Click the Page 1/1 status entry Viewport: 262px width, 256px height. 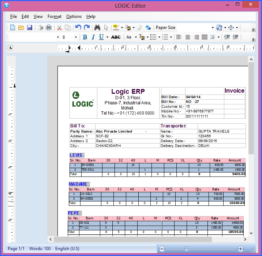(x=16, y=249)
